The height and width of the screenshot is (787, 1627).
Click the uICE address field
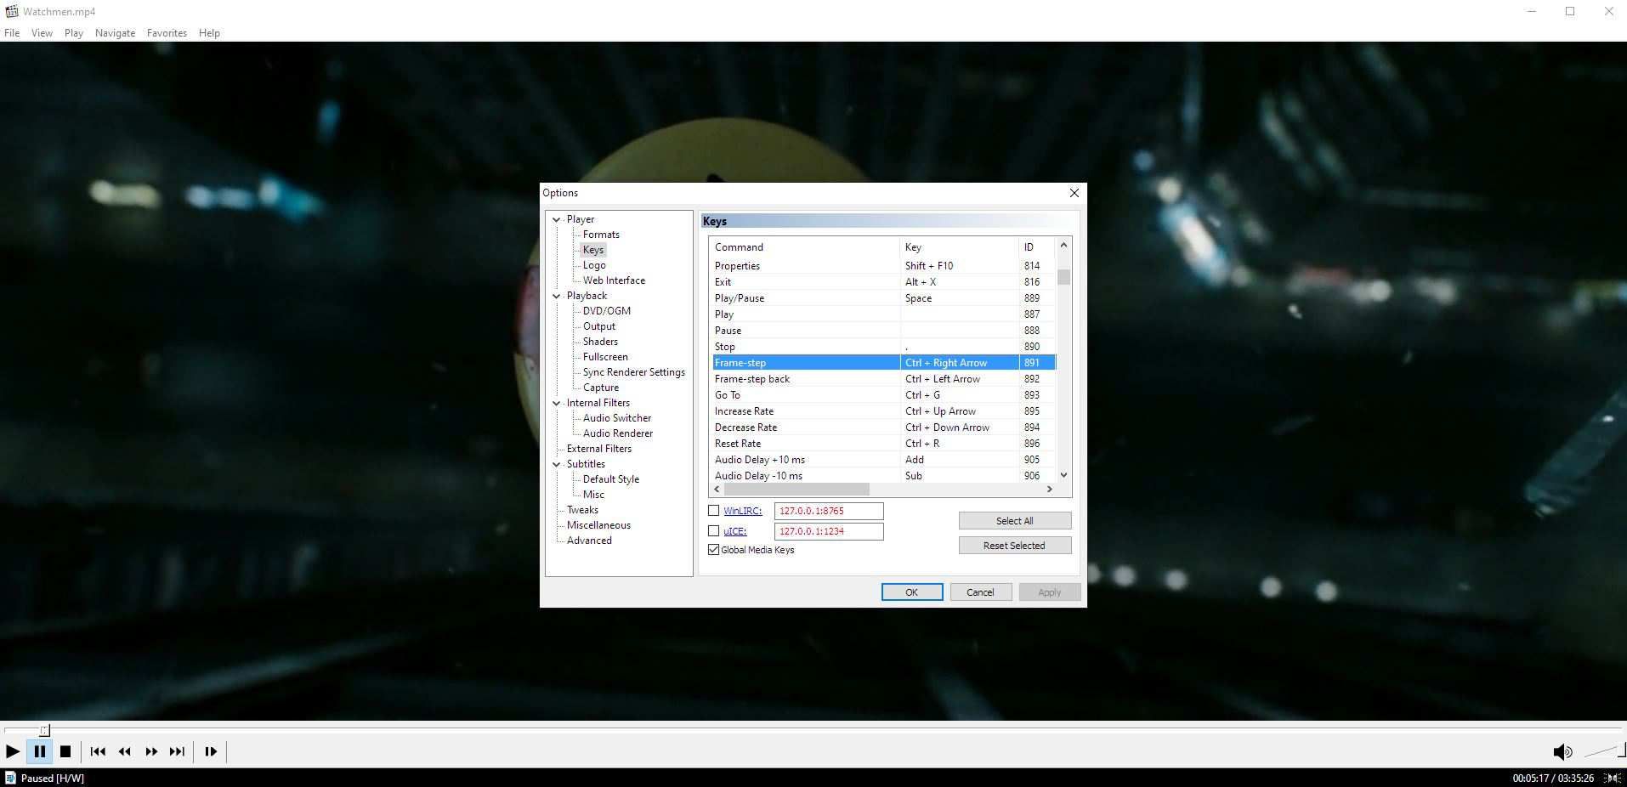coord(829,531)
